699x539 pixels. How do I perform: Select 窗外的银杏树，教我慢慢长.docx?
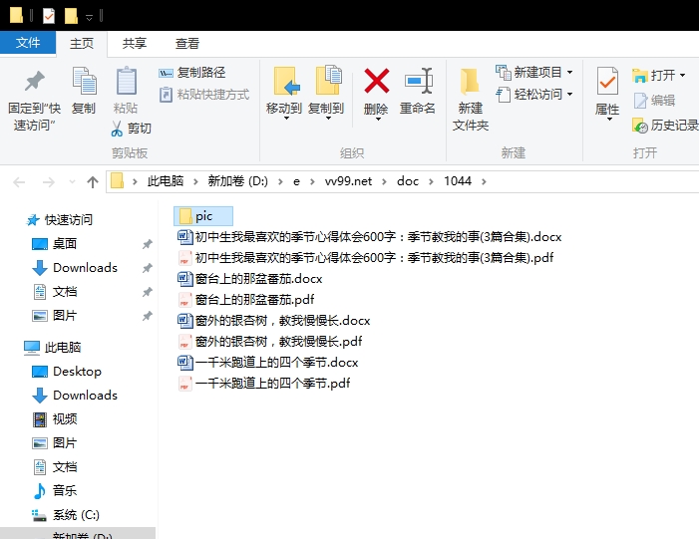click(273, 320)
